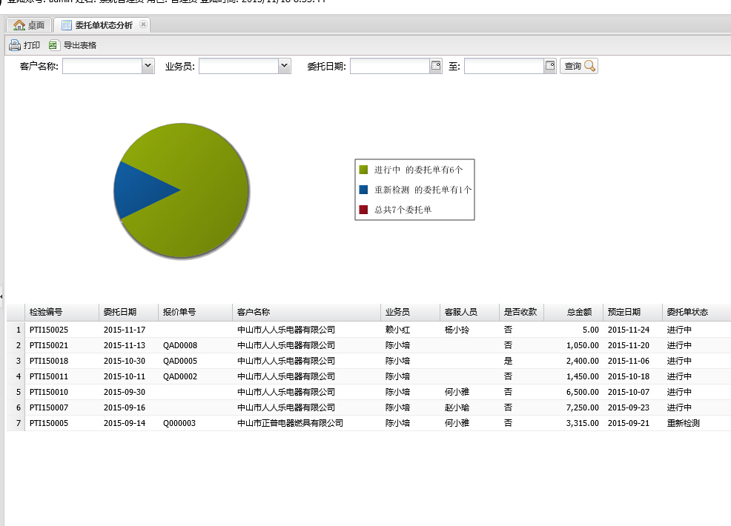The width and height of the screenshot is (731, 526).
Task: Expand the 业务员 dropdown arrow
Action: (284, 66)
